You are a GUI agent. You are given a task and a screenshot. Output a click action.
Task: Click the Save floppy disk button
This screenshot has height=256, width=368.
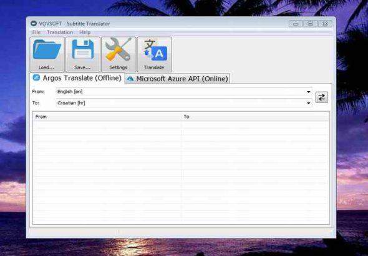[83, 54]
